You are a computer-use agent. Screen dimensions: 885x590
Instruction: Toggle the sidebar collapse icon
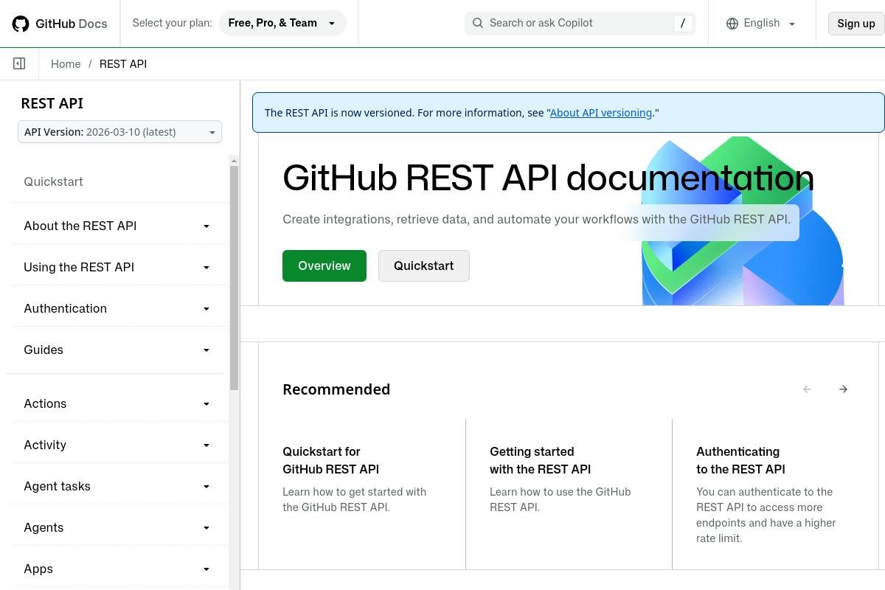19,64
